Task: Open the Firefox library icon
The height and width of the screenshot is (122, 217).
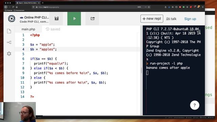Action: click(x=173, y=7)
